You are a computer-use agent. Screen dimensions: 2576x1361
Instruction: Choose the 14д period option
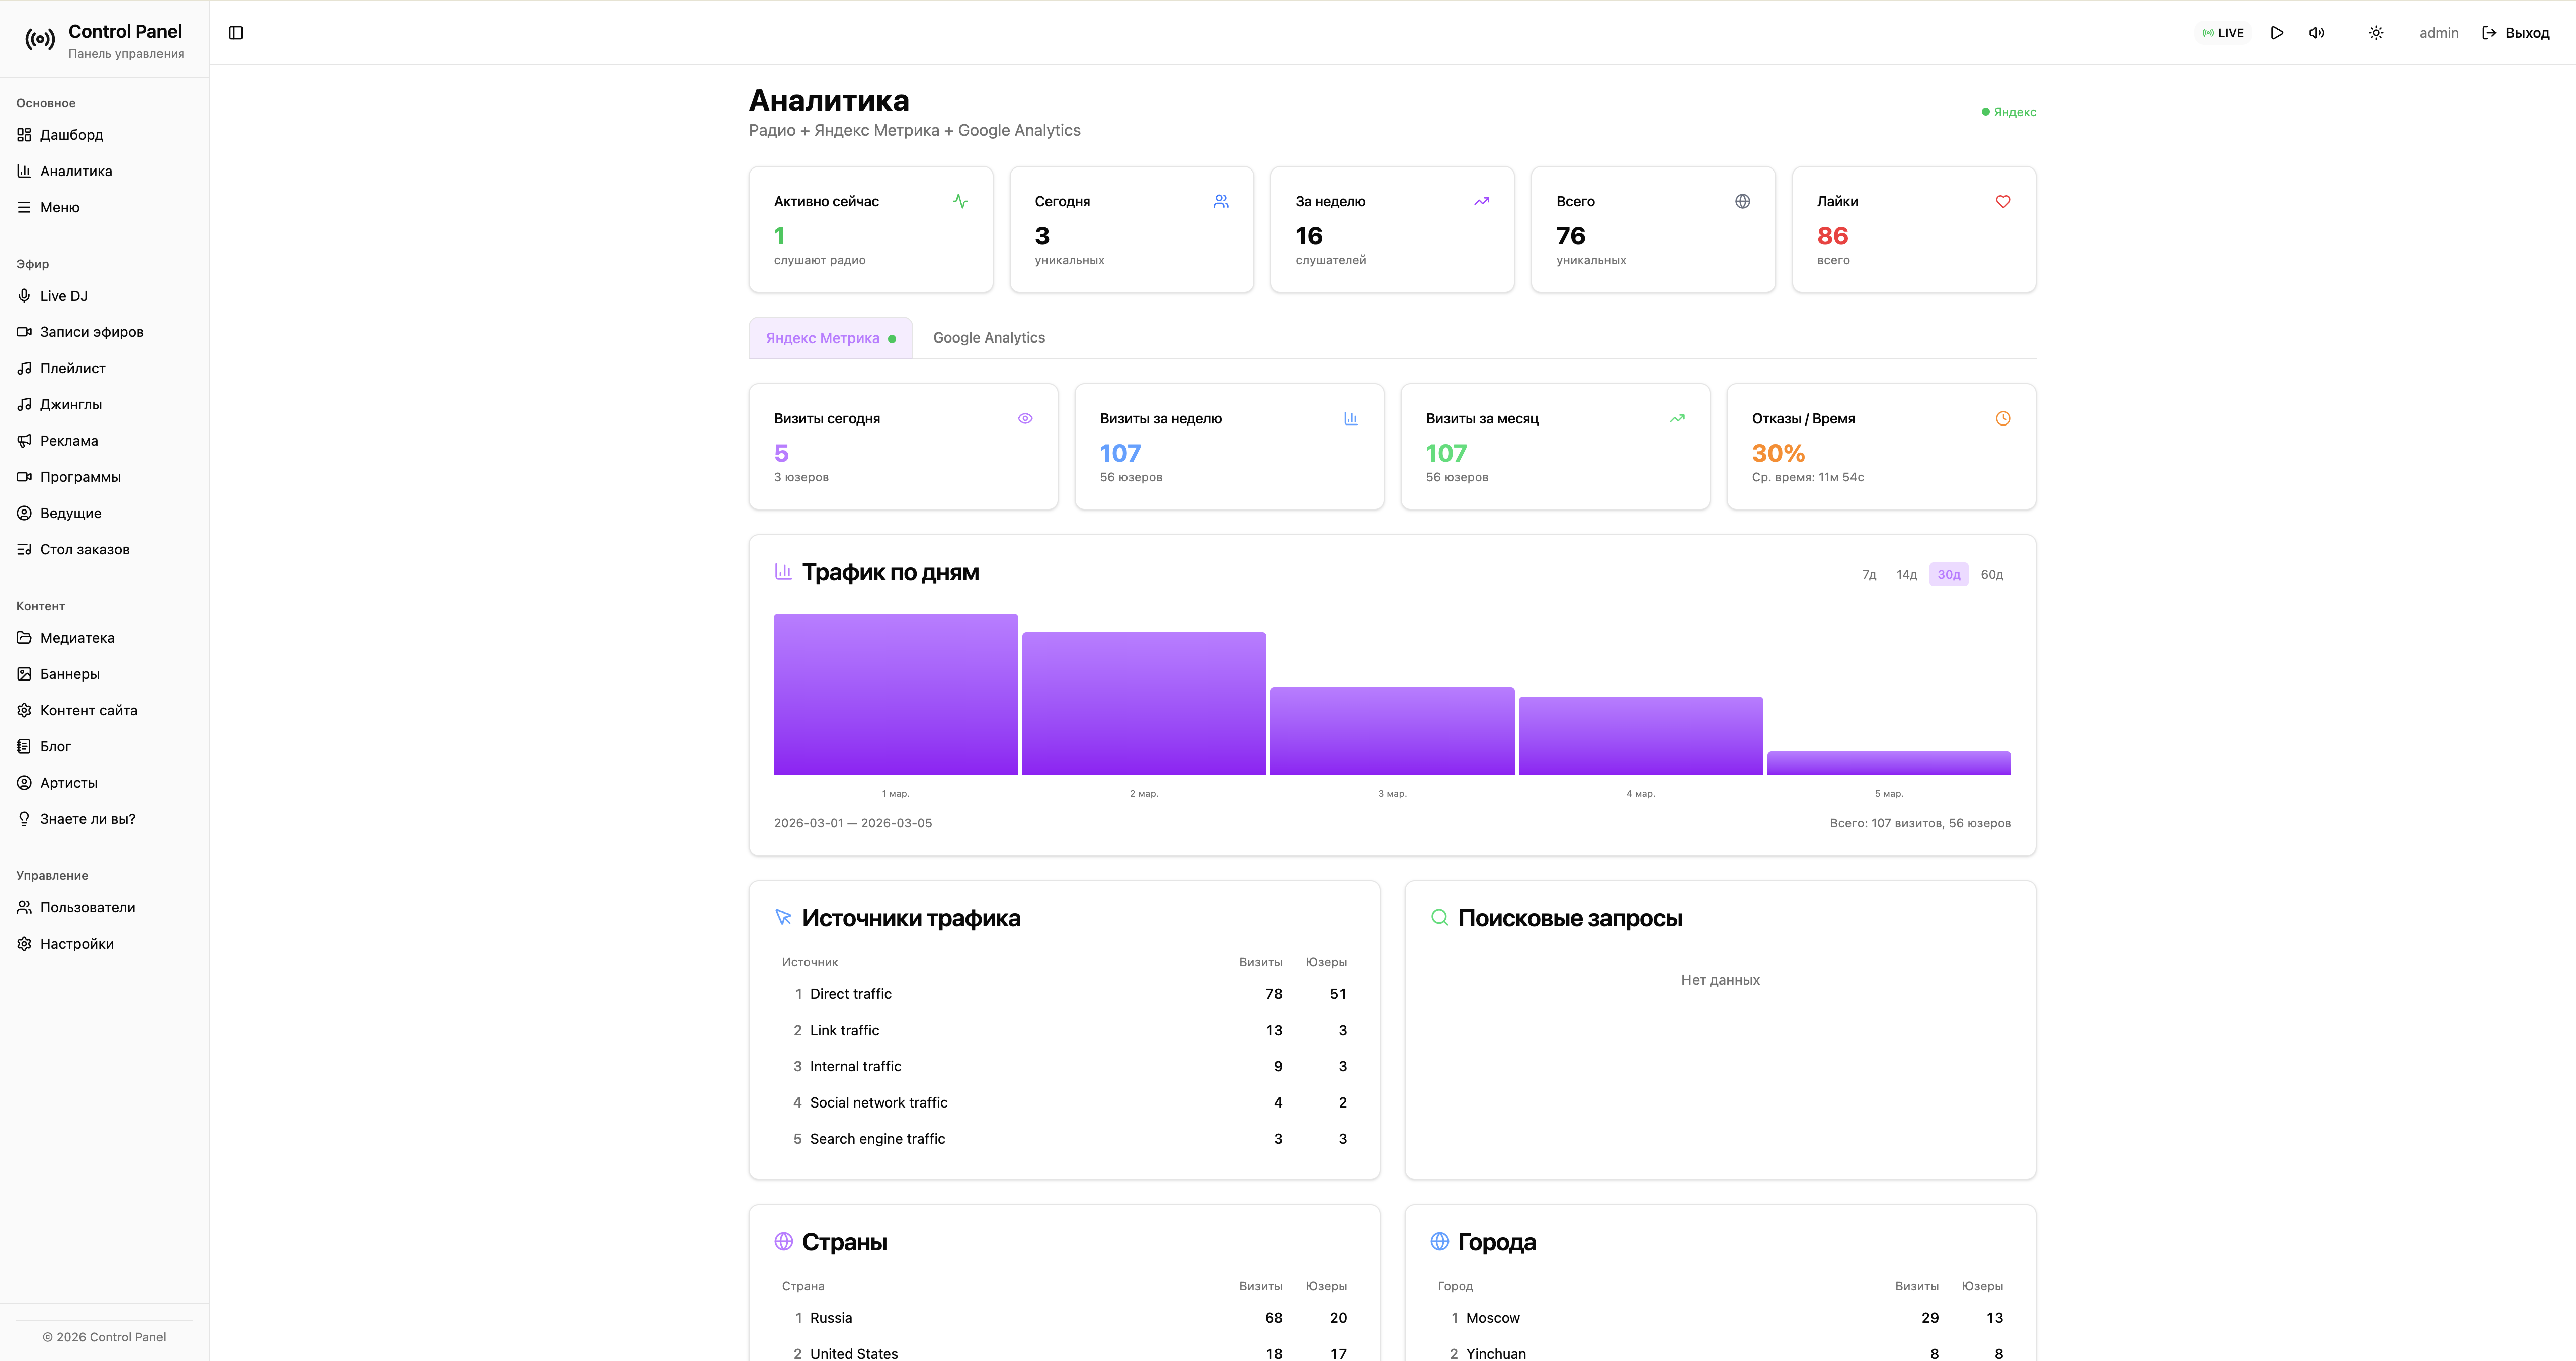click(1906, 575)
